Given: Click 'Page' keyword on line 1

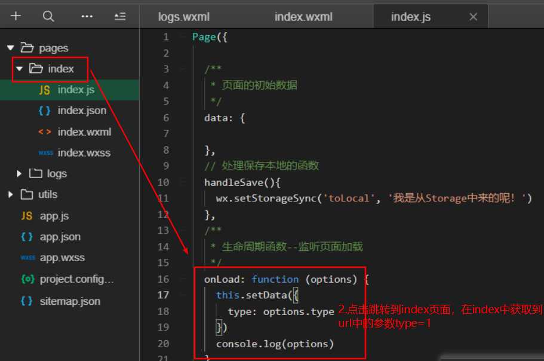Looking at the screenshot, I should (x=204, y=37).
